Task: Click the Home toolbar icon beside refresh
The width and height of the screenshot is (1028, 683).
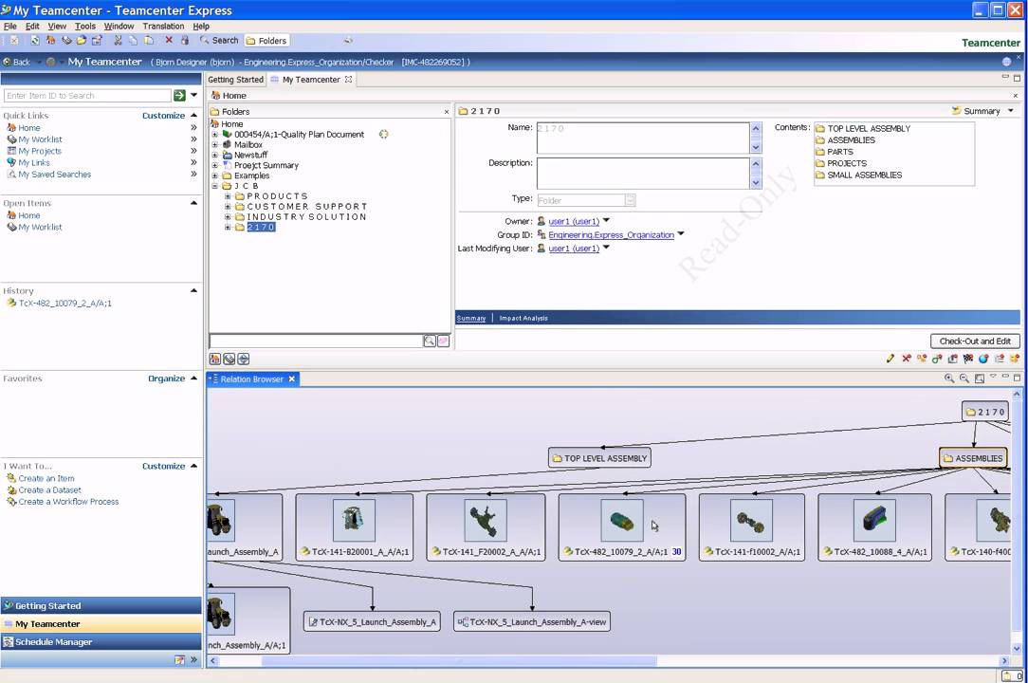Action: click(50, 40)
